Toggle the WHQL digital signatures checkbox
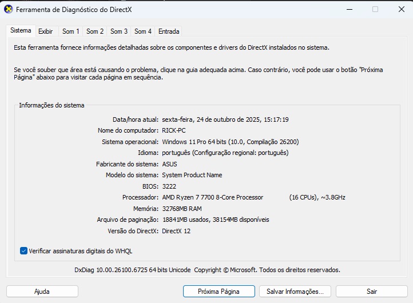Viewport: 413px width, 303px height. (x=23, y=250)
